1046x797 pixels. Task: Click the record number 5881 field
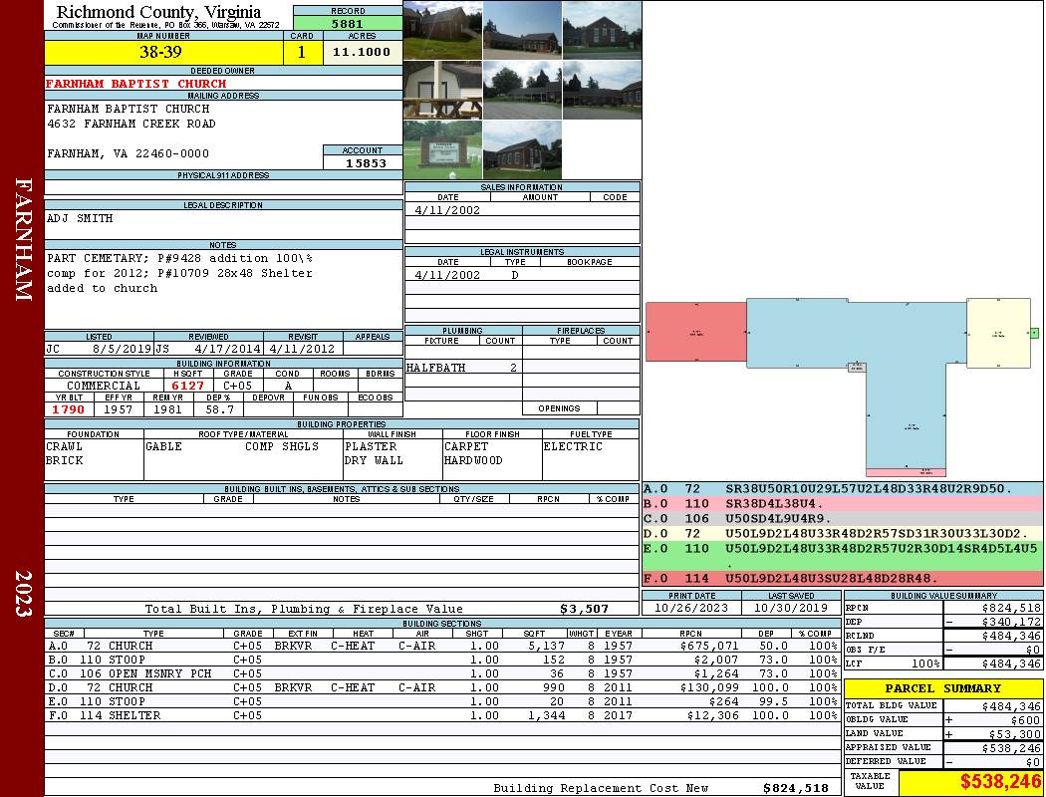(x=348, y=23)
